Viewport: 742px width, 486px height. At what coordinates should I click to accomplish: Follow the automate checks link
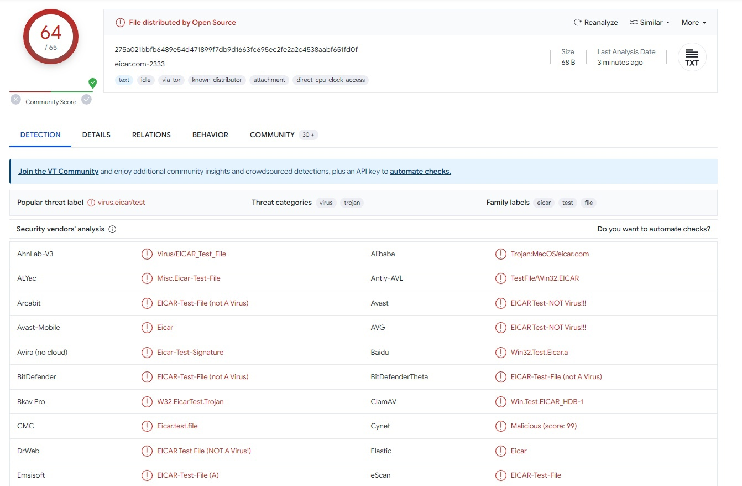[x=420, y=172]
